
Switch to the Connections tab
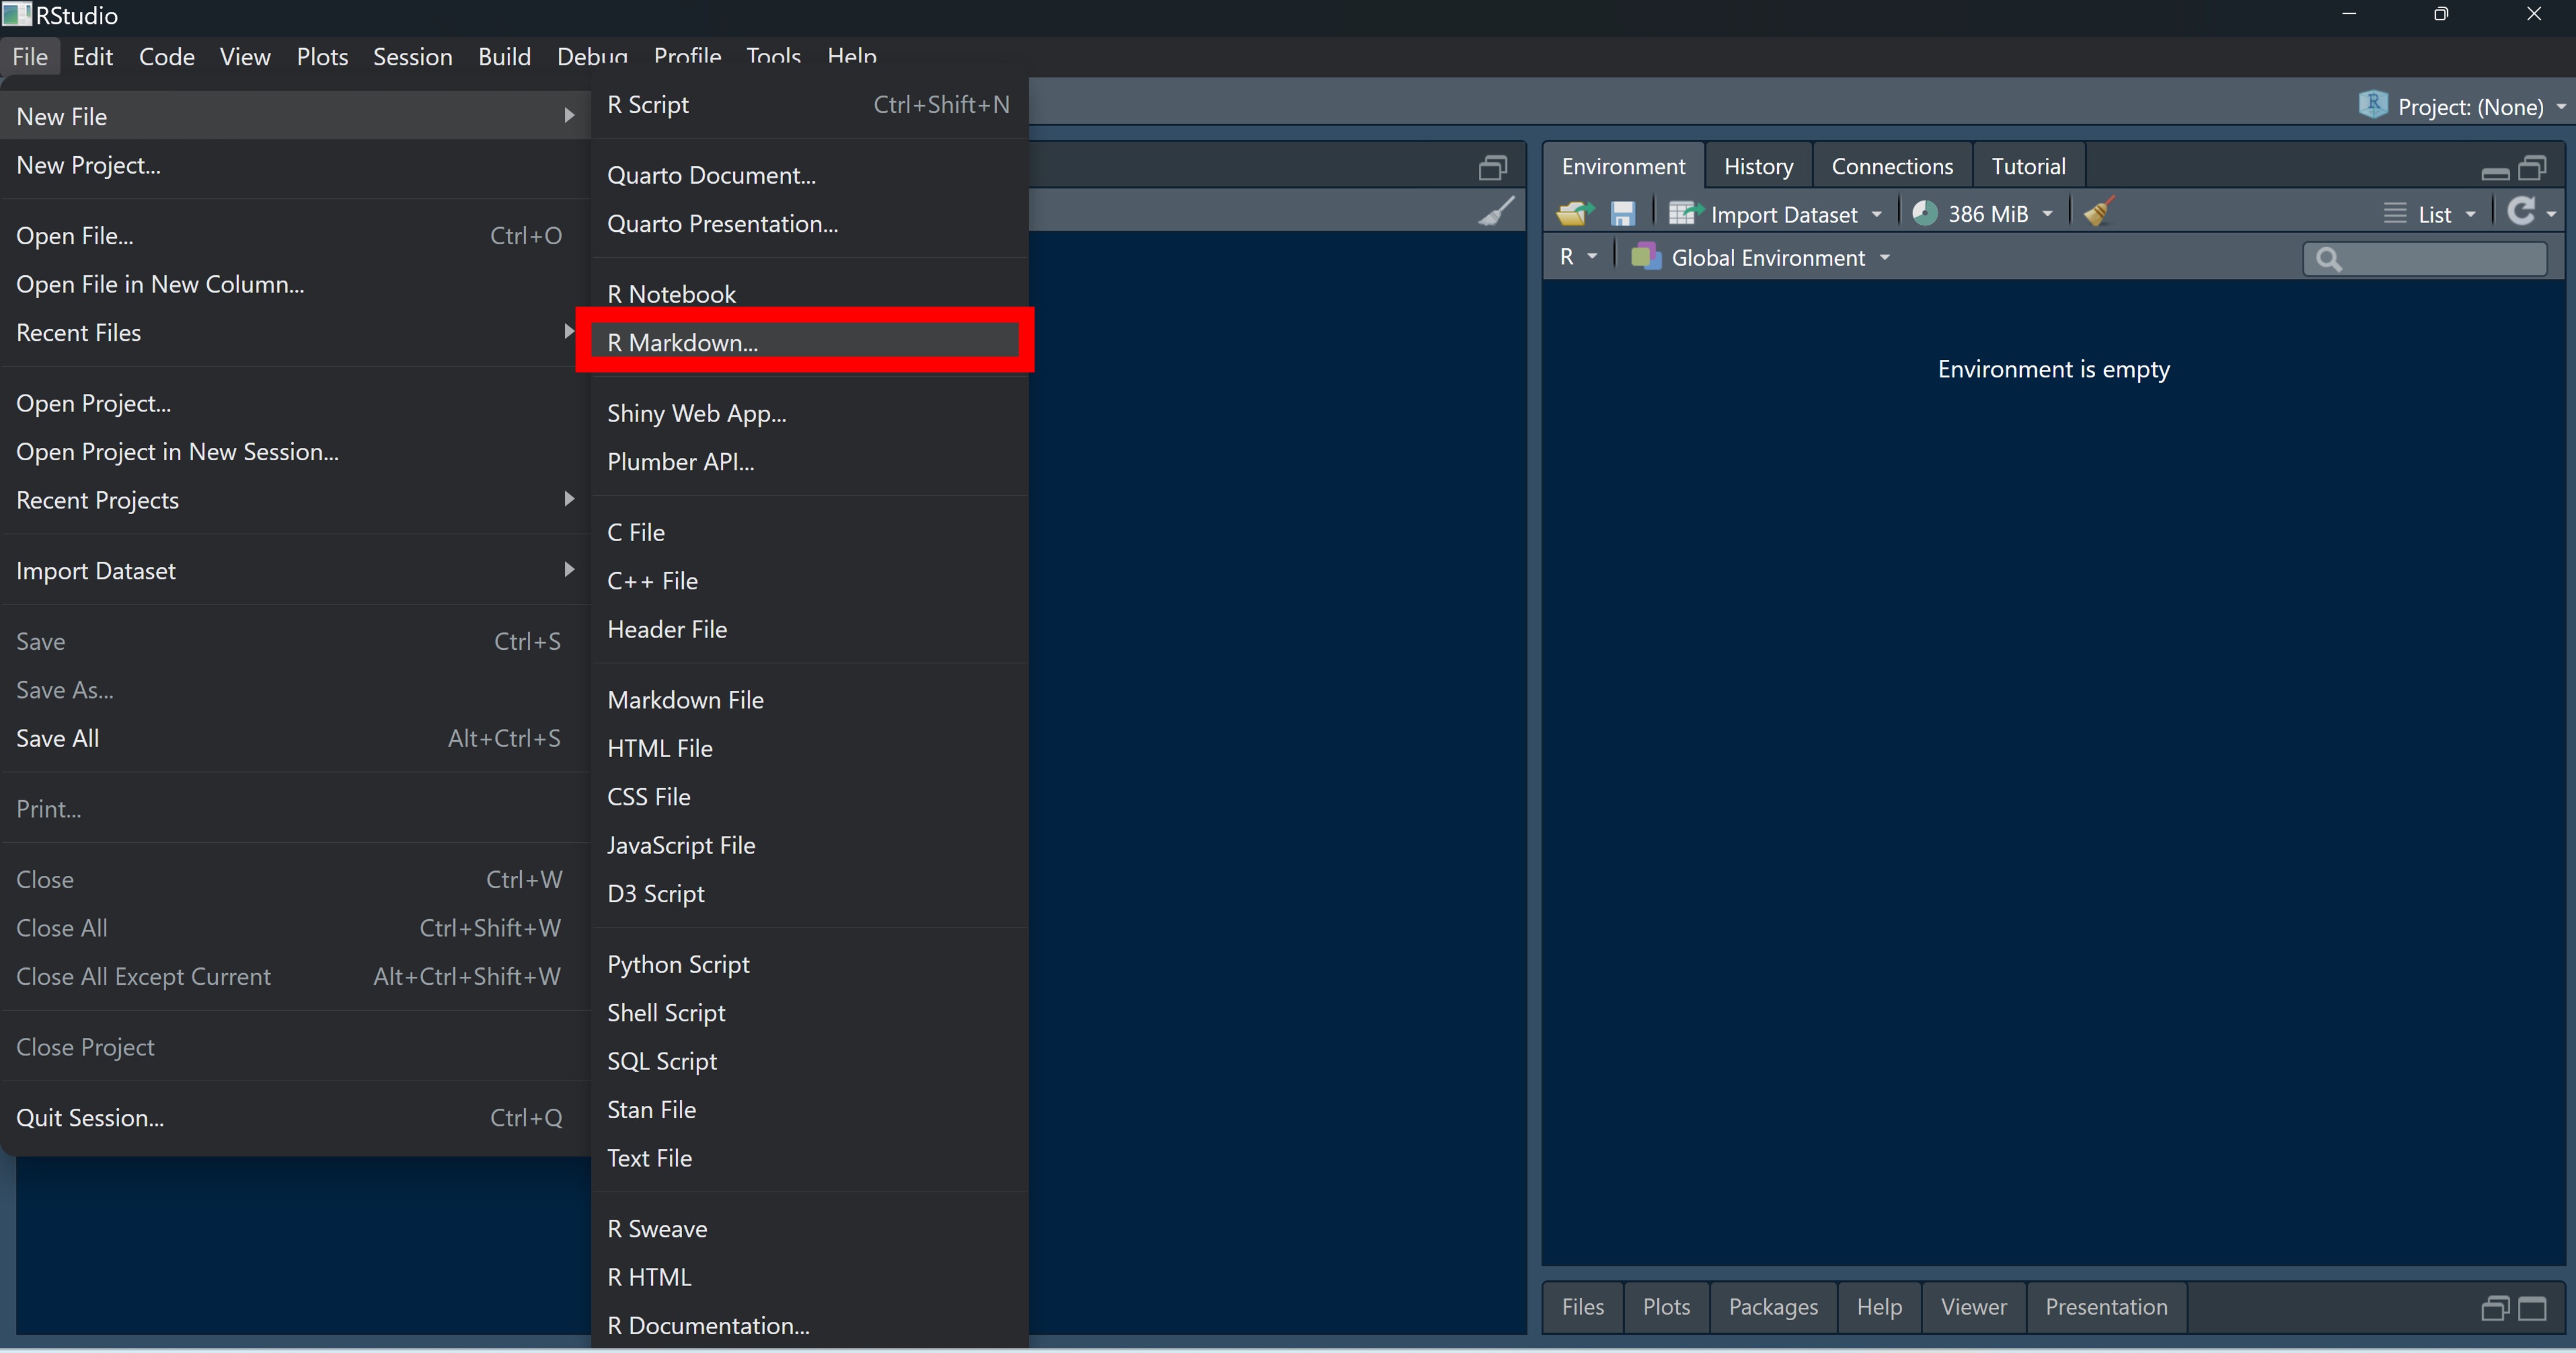click(x=1892, y=166)
